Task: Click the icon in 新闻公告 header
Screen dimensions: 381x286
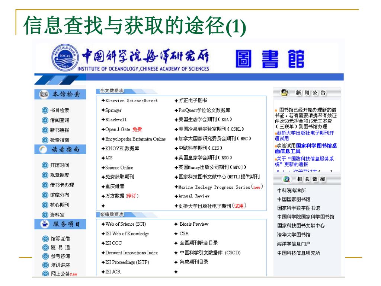Action: pyautogui.click(x=285, y=93)
